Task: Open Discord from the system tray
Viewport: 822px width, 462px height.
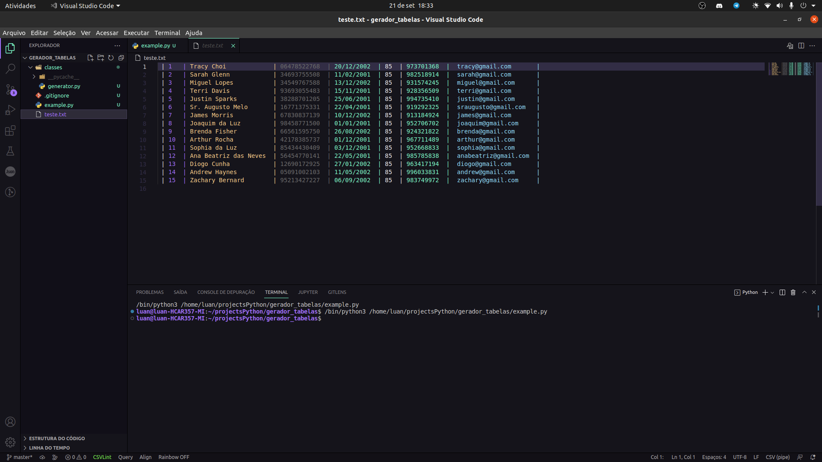Action: coord(719,6)
